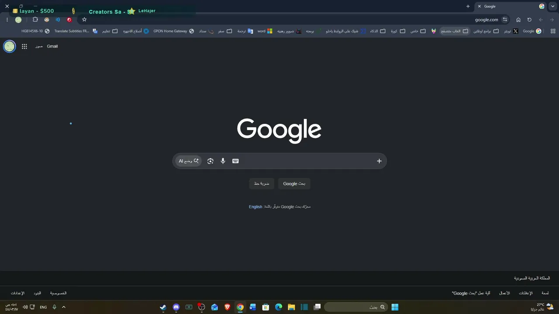Open the word bookmark
559x314 pixels.
(265, 31)
